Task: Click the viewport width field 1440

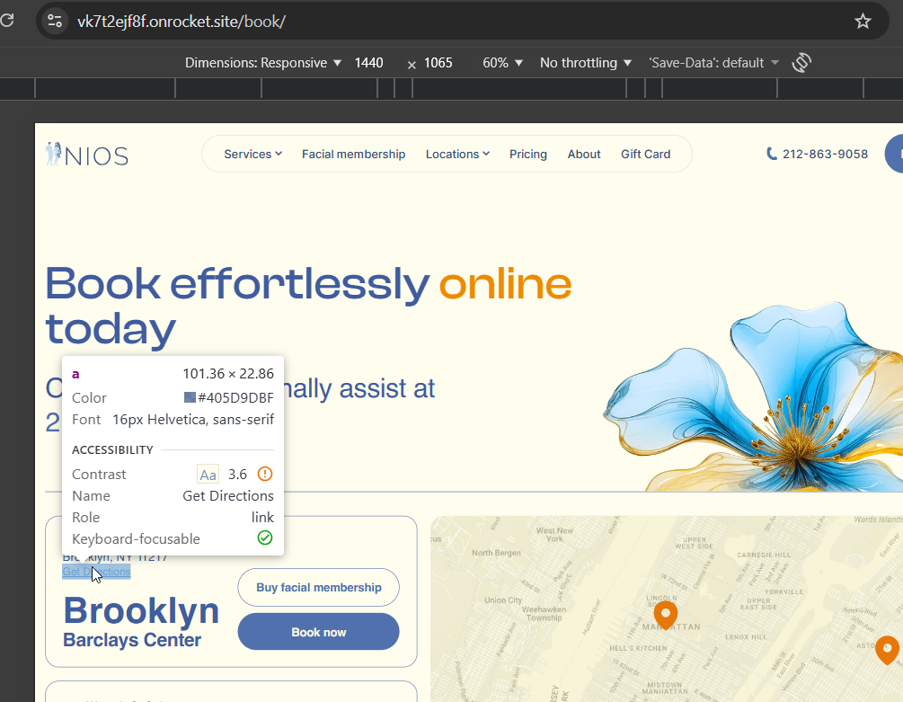Action: [x=368, y=63]
